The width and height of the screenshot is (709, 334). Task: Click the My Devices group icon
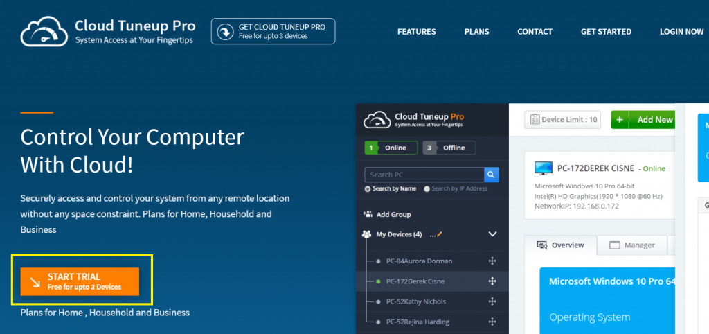tap(367, 234)
